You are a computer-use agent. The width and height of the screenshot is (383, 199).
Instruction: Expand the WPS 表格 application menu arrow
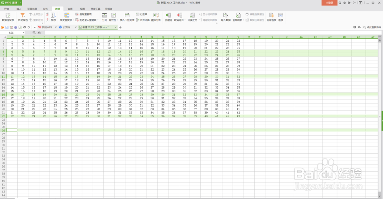(x=21, y=3)
